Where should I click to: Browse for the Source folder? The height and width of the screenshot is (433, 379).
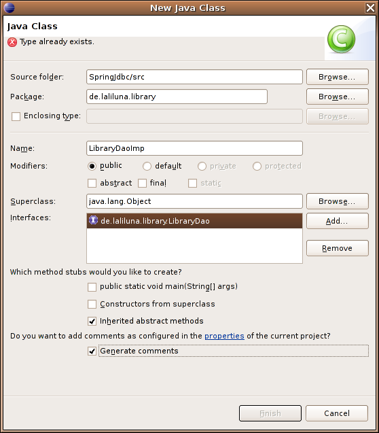pos(338,77)
